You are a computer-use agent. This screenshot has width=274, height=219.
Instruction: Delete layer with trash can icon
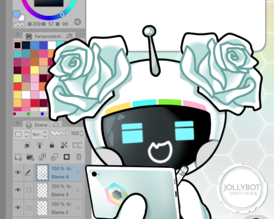click(x=79, y=157)
